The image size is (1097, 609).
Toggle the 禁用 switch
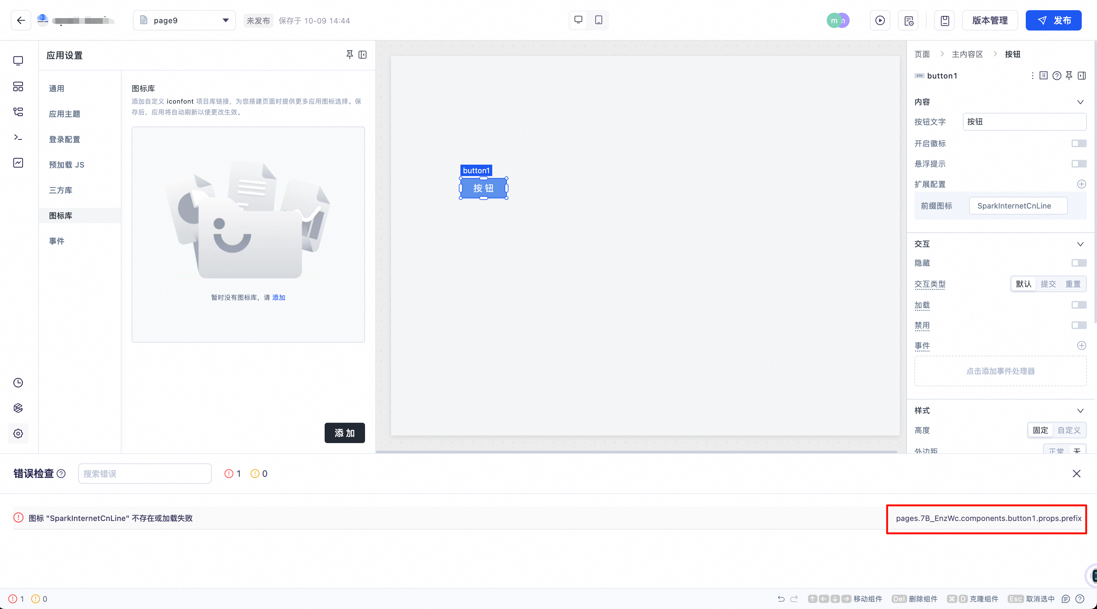(x=1079, y=325)
